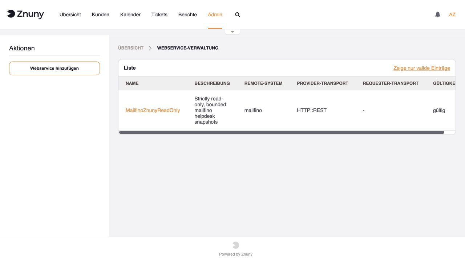Click the horizontal table scrollbar
Image resolution: width=465 pixels, height=261 pixels.
(x=282, y=132)
